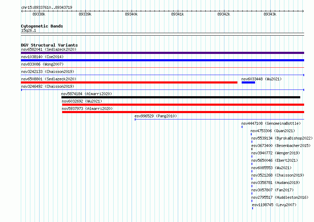Click the nsv3242133 (Chaisson2019) thin blue line

click(162, 75)
